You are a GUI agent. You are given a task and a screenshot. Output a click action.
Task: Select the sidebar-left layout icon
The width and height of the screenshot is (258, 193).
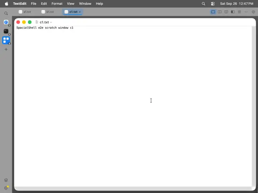(x=233, y=12)
